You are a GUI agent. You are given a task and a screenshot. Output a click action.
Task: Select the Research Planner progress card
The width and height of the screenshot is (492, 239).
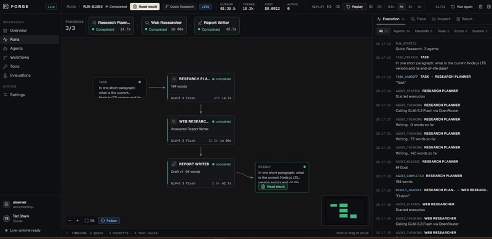(x=111, y=26)
